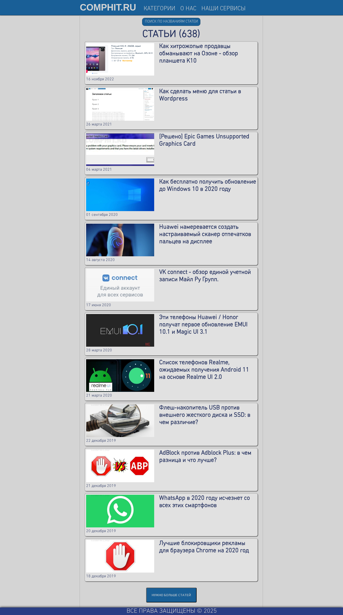Screen dimensions: 343x615
Task: Open the Unsupported Graphics Card error thumbnail
Action: tap(120, 150)
